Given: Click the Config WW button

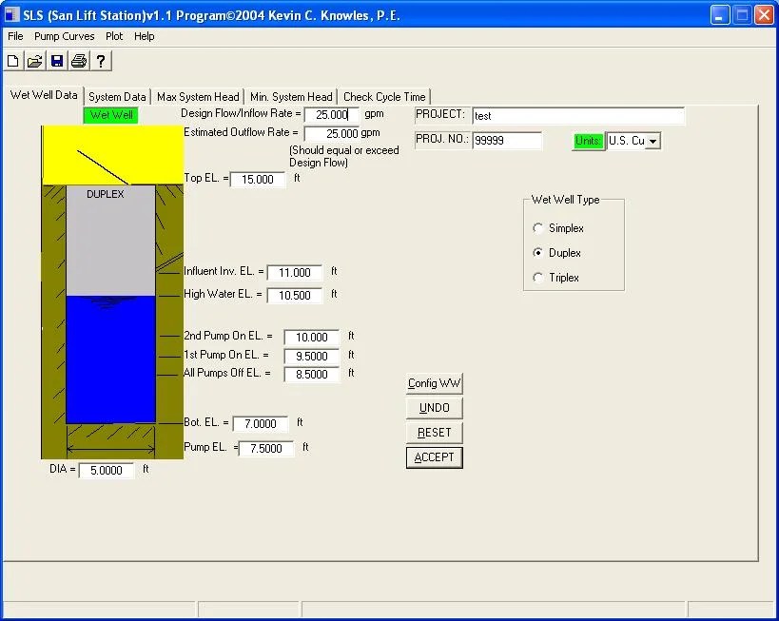Looking at the screenshot, I should point(434,383).
